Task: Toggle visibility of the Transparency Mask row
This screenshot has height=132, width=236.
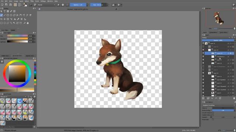Action: [203, 56]
